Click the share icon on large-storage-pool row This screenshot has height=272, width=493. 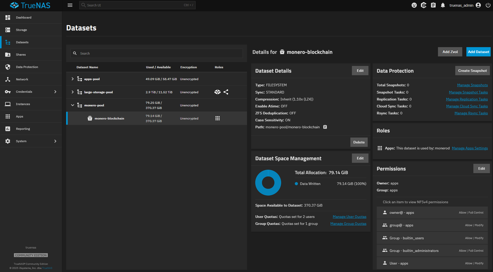tap(226, 92)
